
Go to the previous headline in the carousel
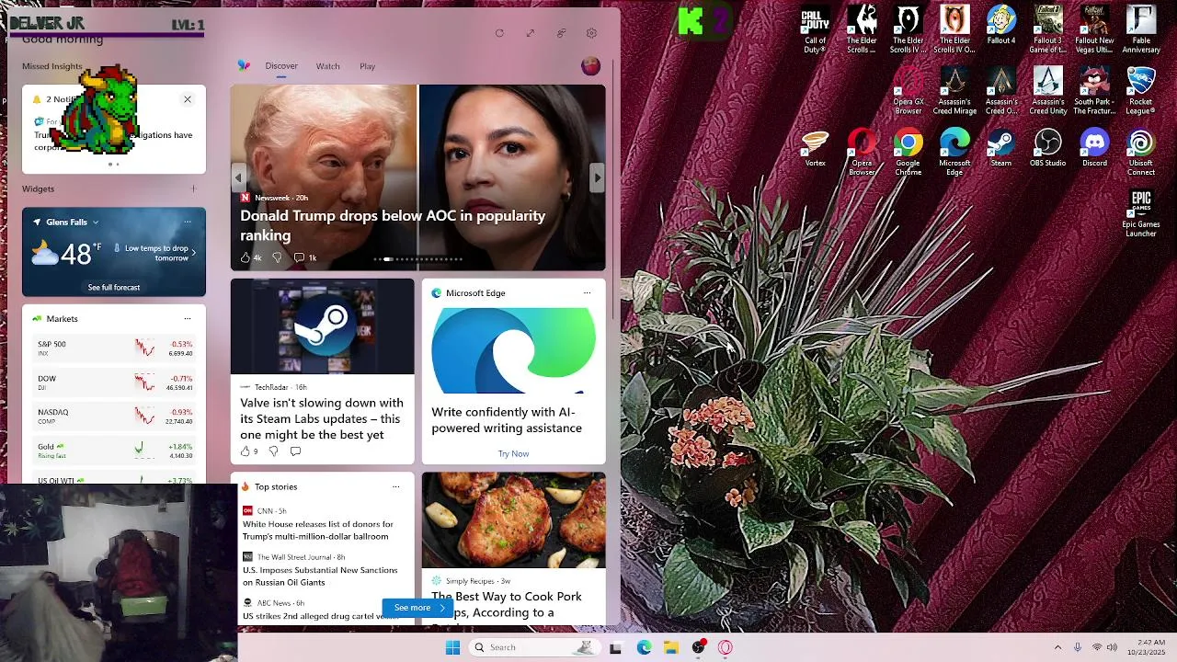click(238, 178)
